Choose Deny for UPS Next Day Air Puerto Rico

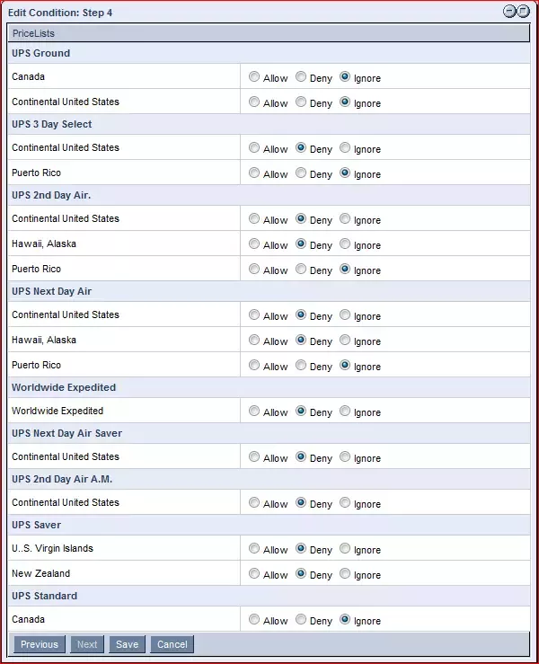[x=301, y=365]
